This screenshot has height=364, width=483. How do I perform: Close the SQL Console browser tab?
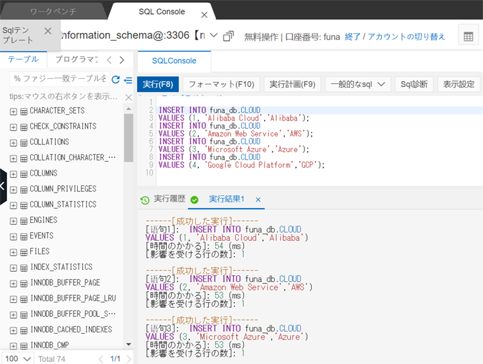coord(205,13)
